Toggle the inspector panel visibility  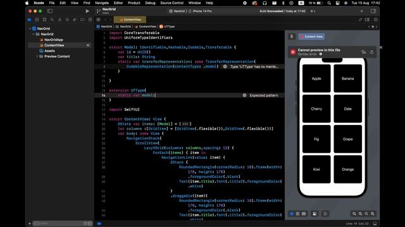tap(373, 11)
